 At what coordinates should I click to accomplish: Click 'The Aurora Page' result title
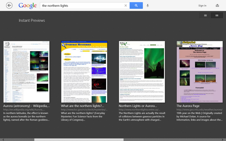point(188,106)
